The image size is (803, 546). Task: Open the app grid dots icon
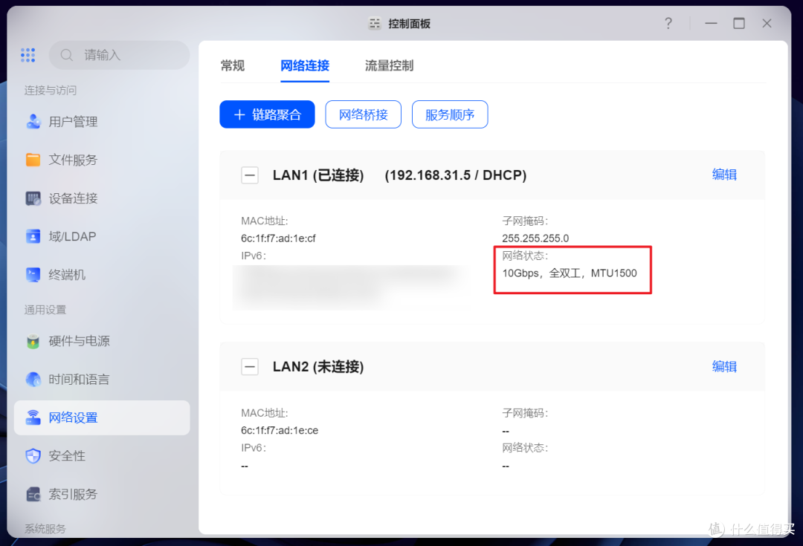(x=28, y=55)
